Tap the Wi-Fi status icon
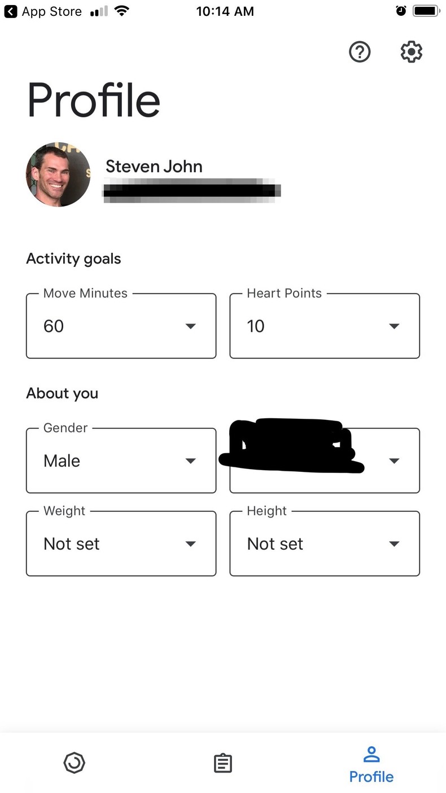 tap(121, 11)
